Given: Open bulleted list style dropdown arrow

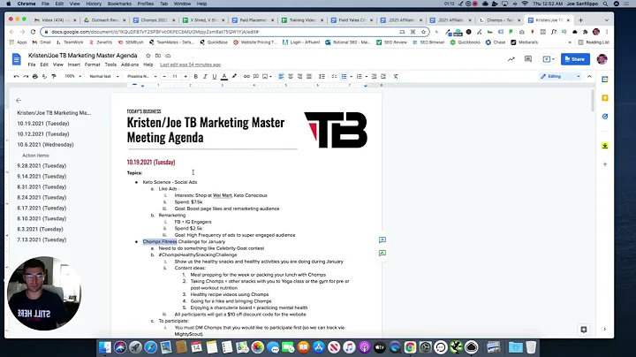Looking at the screenshot, I should coord(351,76).
